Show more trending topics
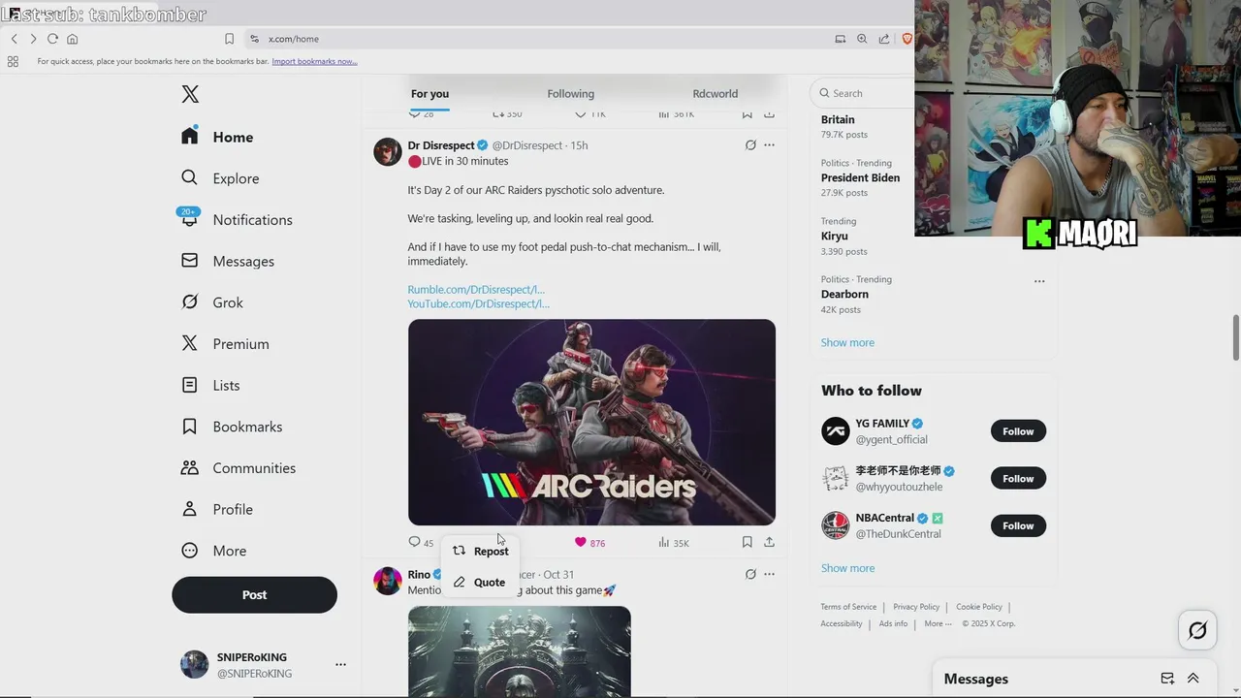This screenshot has width=1241, height=698. pos(847,342)
